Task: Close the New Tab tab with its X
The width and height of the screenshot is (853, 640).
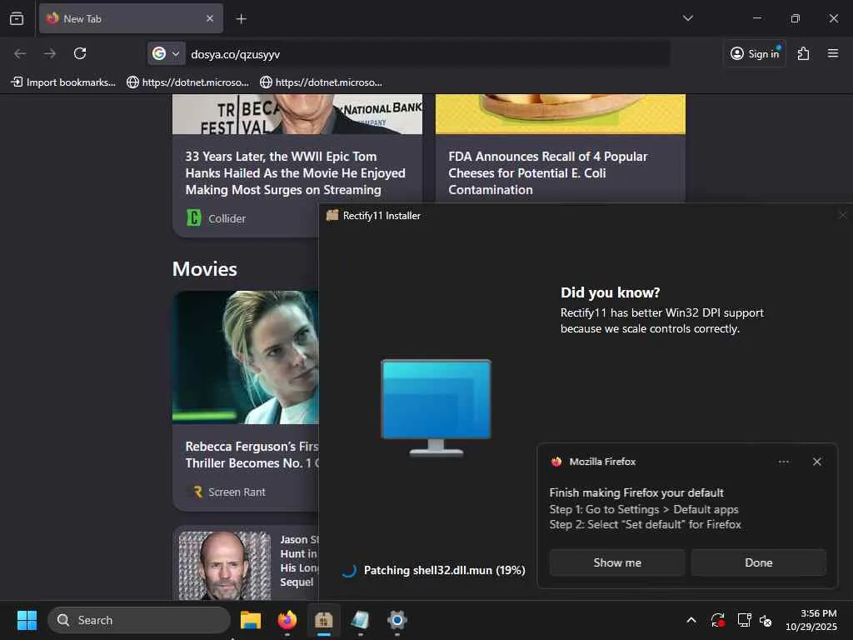Action: [x=210, y=18]
